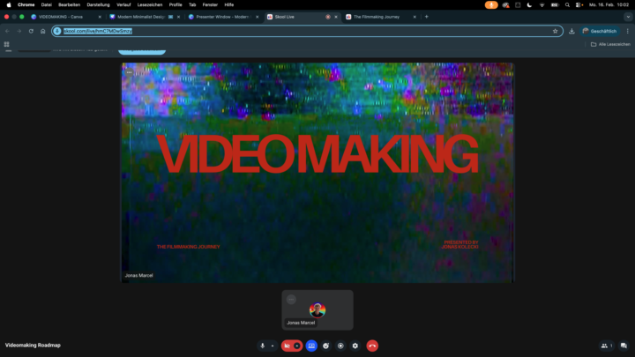Open call settings gear icon
The image size is (635, 357).
355,346
